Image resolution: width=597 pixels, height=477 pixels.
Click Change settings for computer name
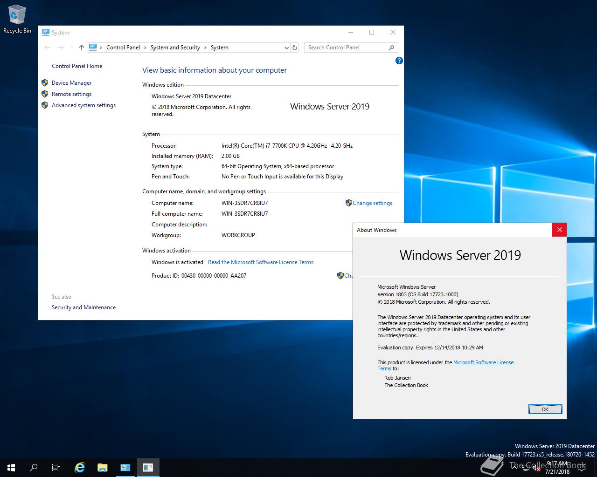372,203
